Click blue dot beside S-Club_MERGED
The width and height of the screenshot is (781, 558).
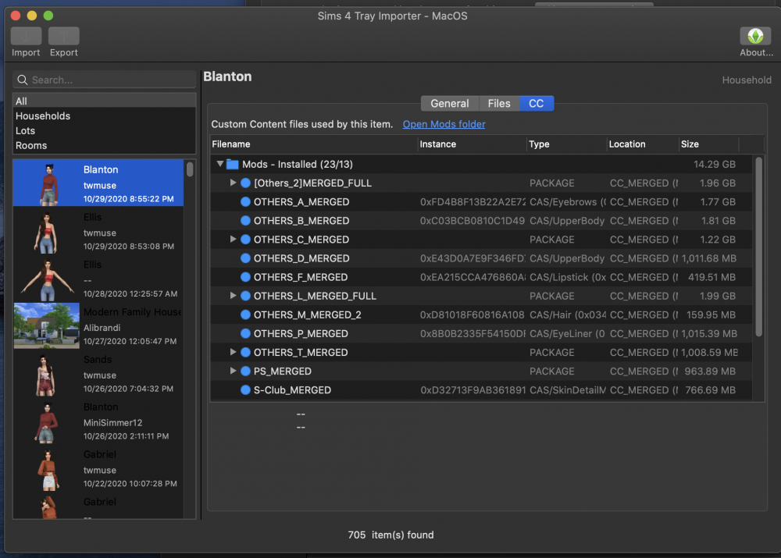pos(245,390)
